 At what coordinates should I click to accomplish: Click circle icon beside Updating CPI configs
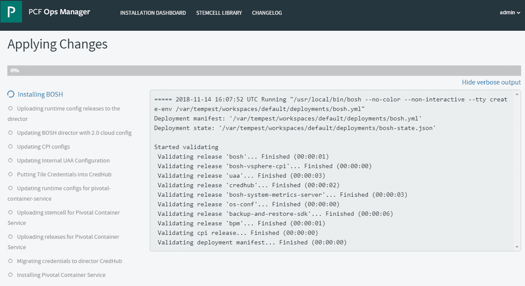point(11,146)
